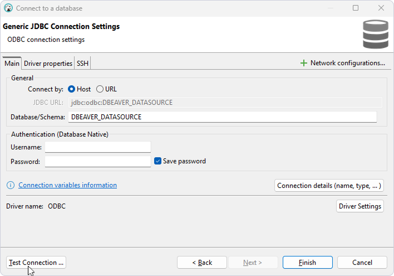The image size is (394, 276).
Task: Click the Username input field
Action: click(98, 147)
